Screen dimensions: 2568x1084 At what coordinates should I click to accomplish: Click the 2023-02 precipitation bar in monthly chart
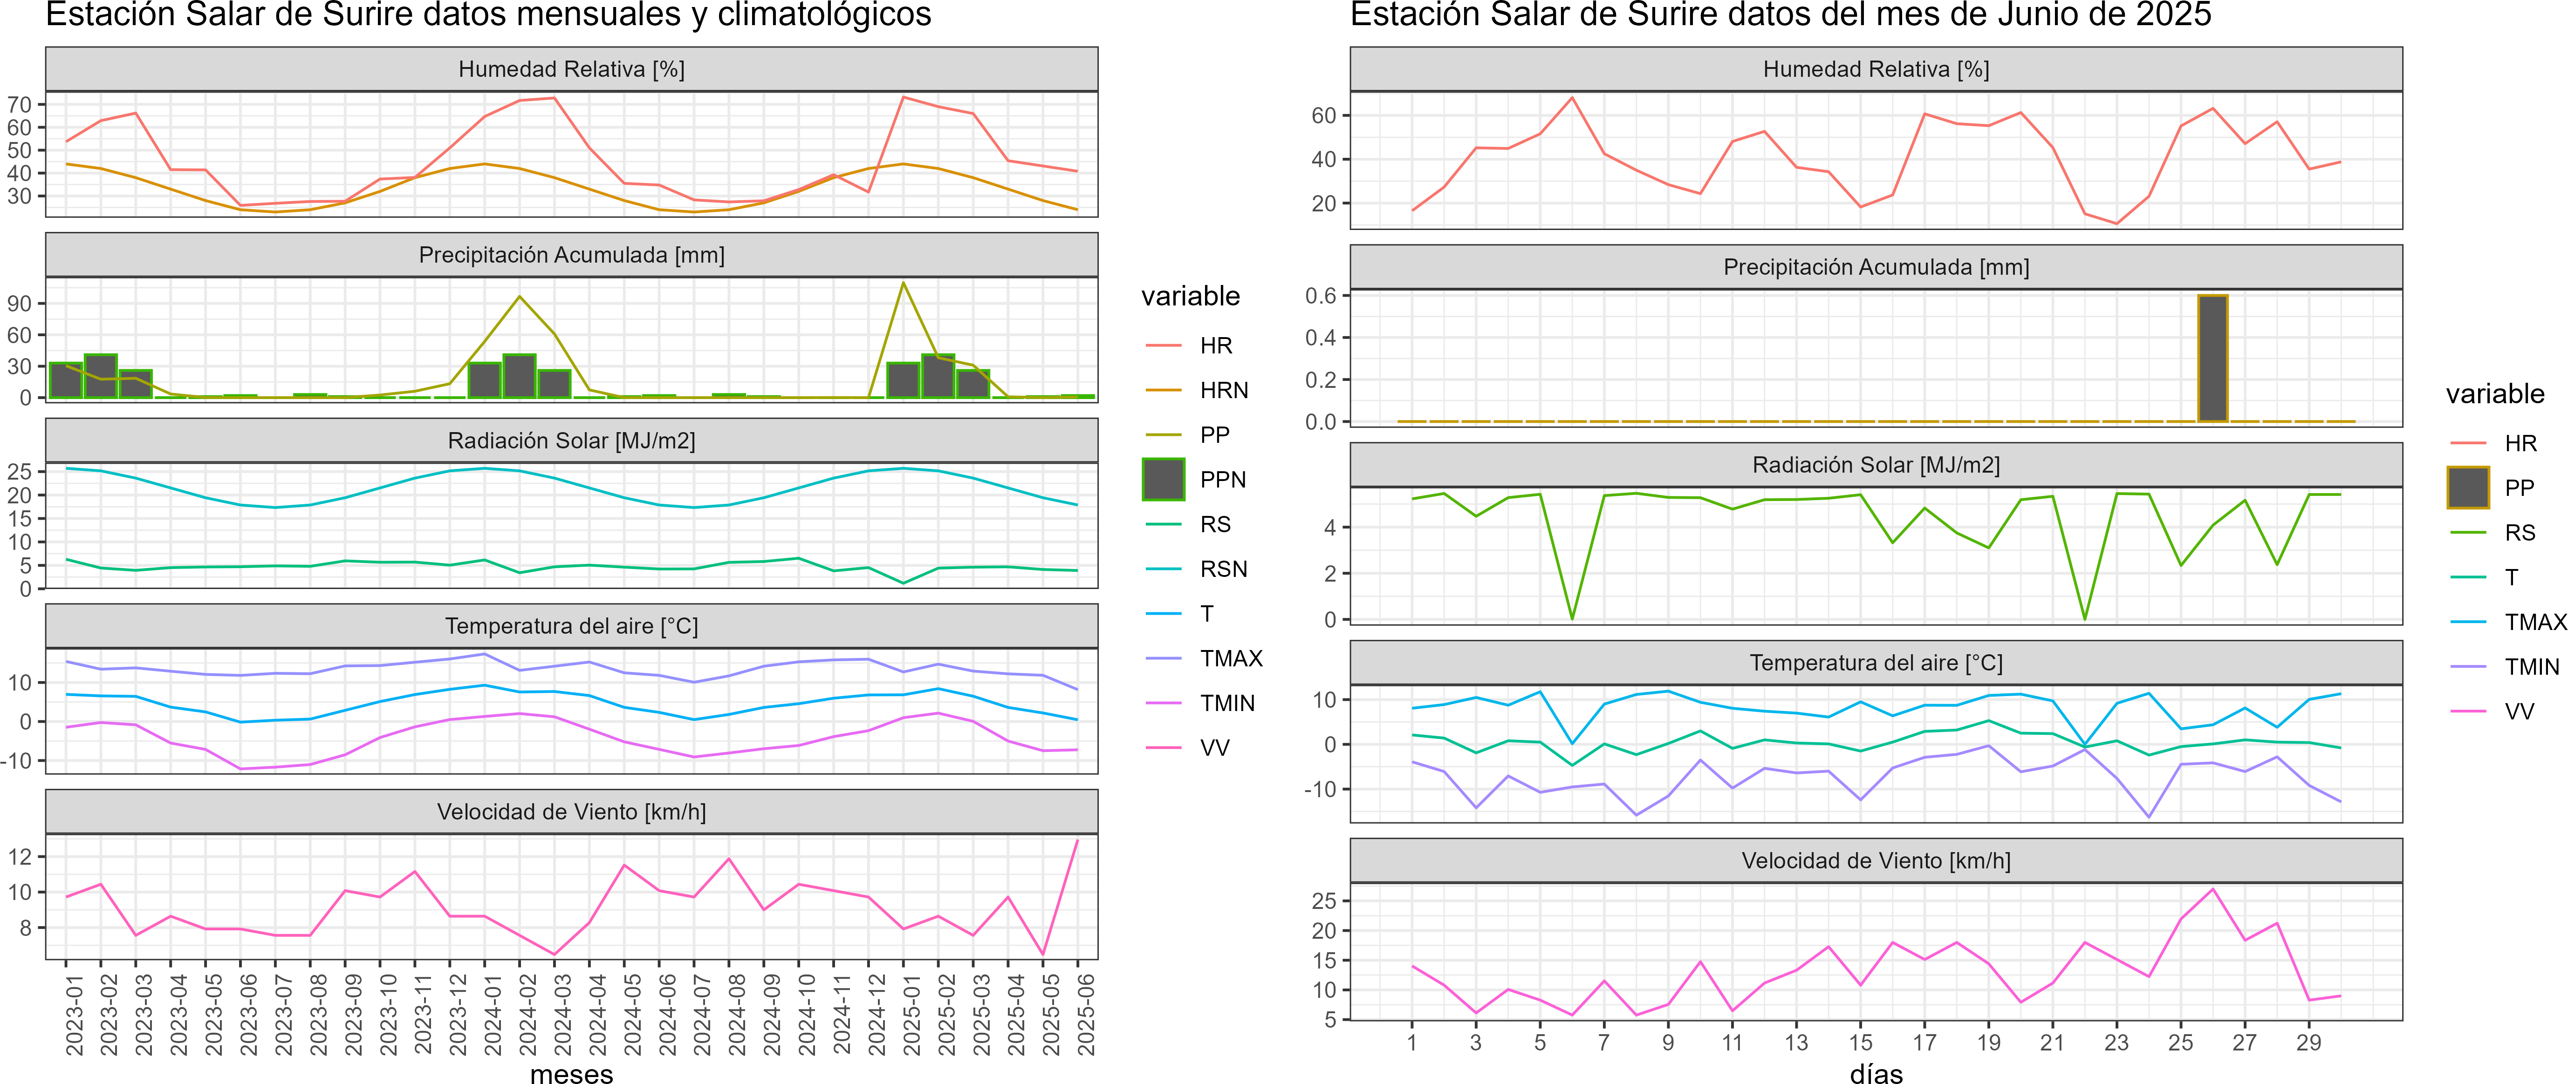click(x=101, y=376)
